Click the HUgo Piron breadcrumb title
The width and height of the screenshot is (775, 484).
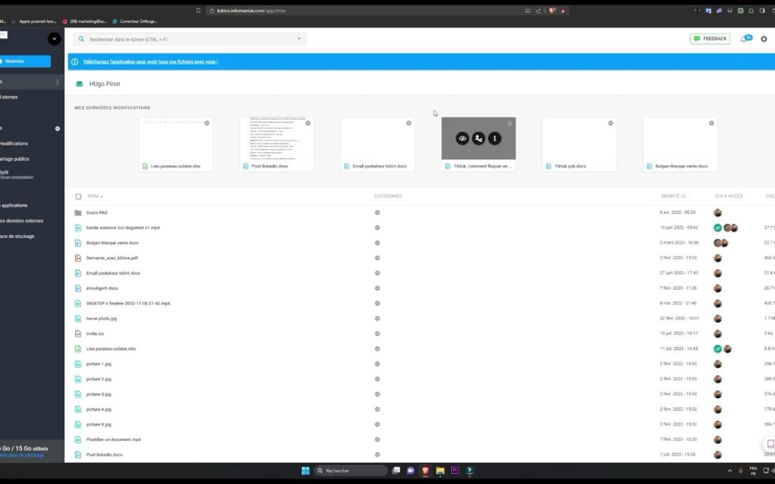[104, 84]
